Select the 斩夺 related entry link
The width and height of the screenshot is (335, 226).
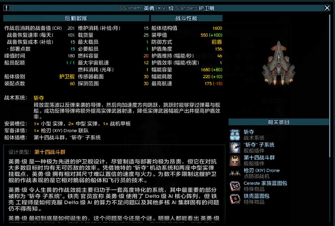[x=249, y=132]
